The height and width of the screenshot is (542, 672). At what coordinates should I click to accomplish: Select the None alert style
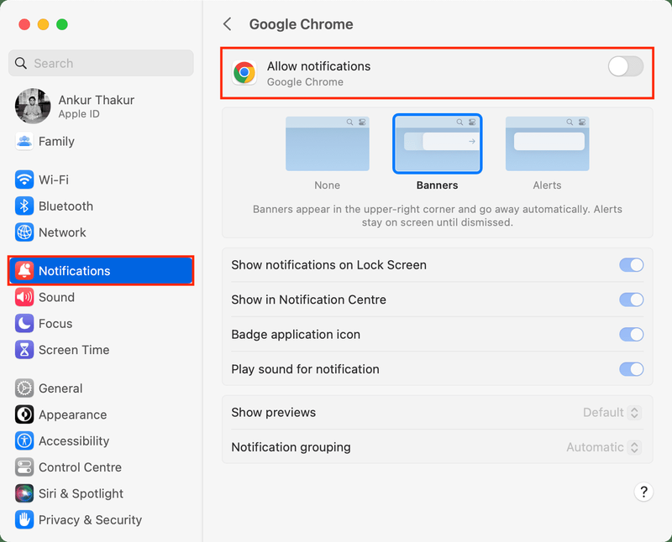tap(328, 143)
